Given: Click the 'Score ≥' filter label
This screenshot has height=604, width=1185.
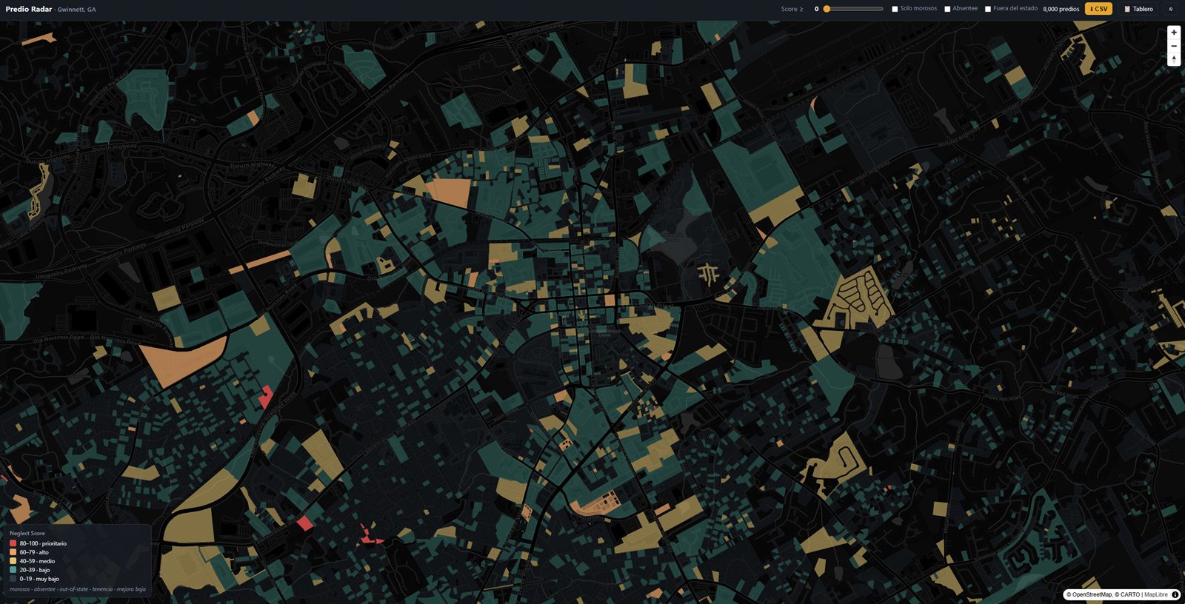Looking at the screenshot, I should coord(792,9).
